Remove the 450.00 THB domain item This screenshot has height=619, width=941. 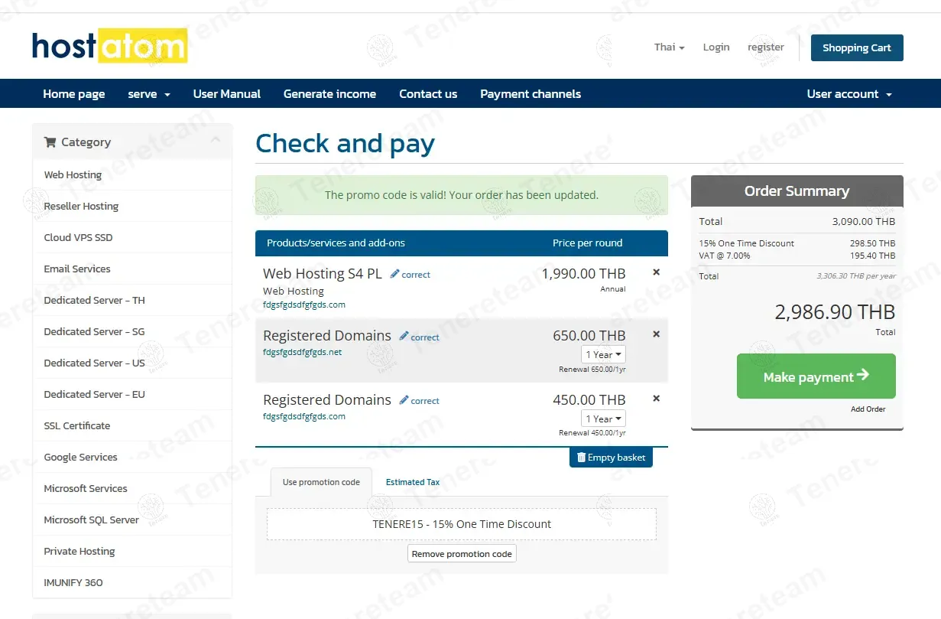click(656, 399)
